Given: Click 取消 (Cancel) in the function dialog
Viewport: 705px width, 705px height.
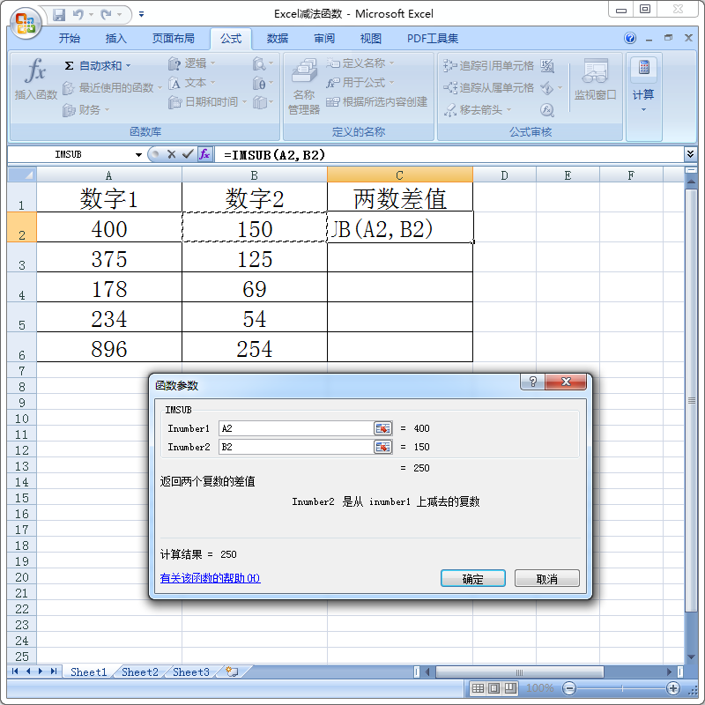Looking at the screenshot, I should point(546,579).
